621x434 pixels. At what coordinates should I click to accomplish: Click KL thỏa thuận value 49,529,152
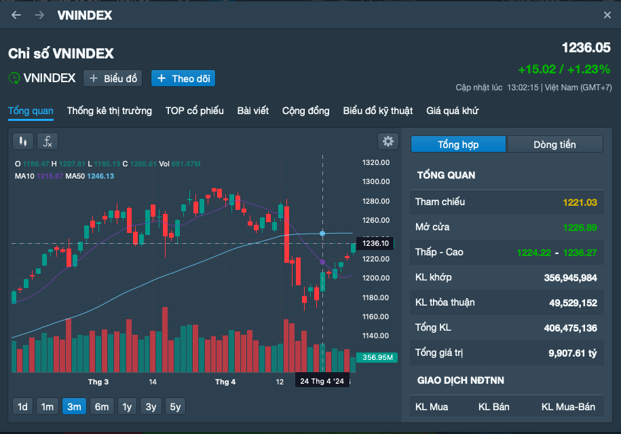click(573, 303)
